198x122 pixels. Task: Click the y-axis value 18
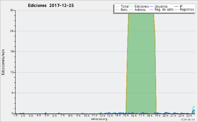(x=12, y=51)
